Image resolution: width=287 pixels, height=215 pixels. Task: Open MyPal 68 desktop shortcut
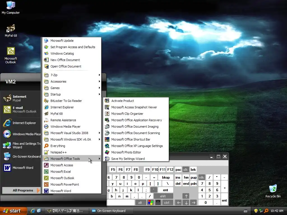pos(11,31)
